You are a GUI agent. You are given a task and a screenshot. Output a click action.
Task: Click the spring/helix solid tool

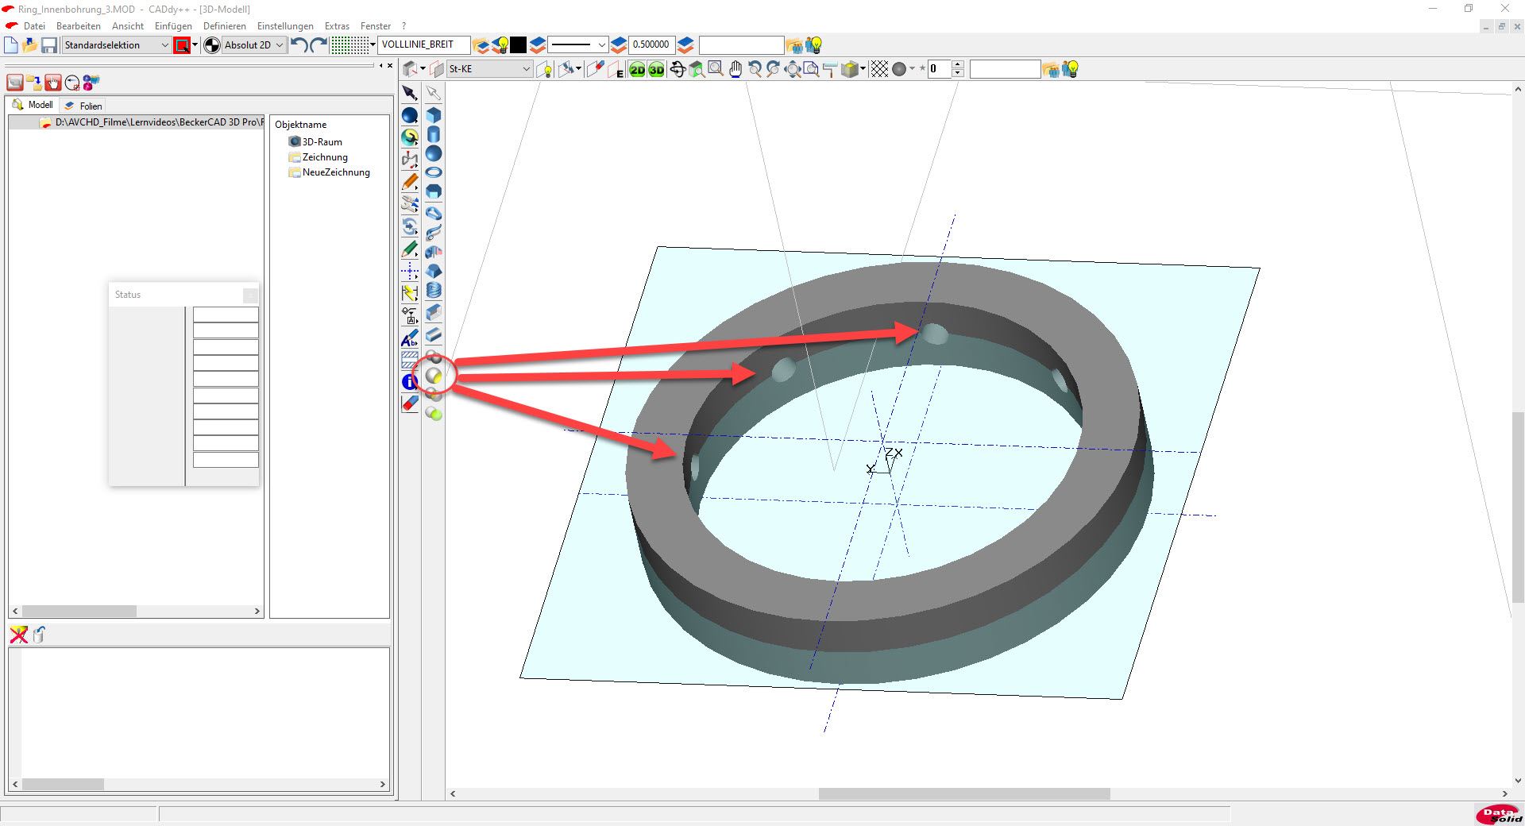coord(434,291)
